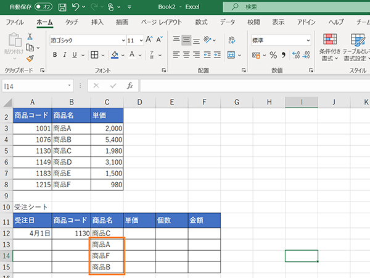Image resolution: width=370 pixels, height=278 pixels.
Task: Click the borders icon
Action: pos(94,55)
